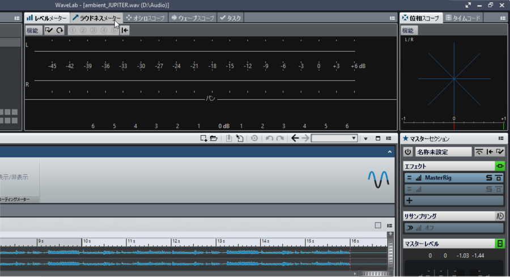This screenshot has width=510, height=277.
Task: Click the back arrow navigation icon
Action: [x=295, y=138]
